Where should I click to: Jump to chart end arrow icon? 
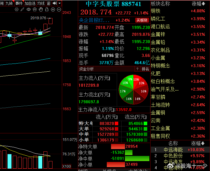55,3
